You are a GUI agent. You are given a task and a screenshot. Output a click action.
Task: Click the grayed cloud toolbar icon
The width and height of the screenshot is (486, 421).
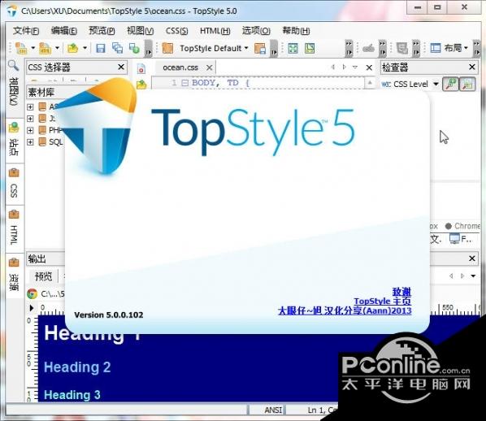pyautogui.click(x=368, y=49)
